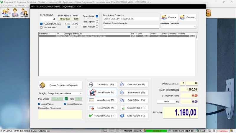Click Finalizar Pedido (F11)
This screenshot has height=133, width=236.
pos(134,108)
